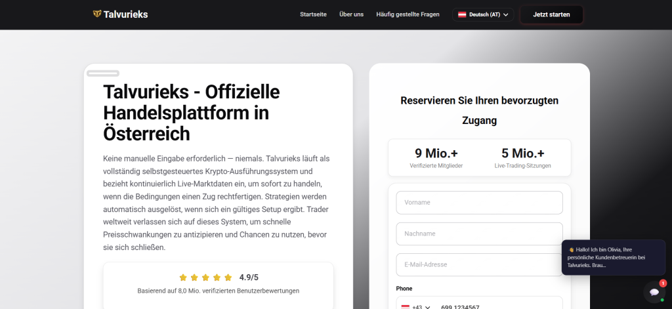Screen dimensions: 672x309
Task: Click the Live-Trading-Sitzungen label
Action: 523,165
